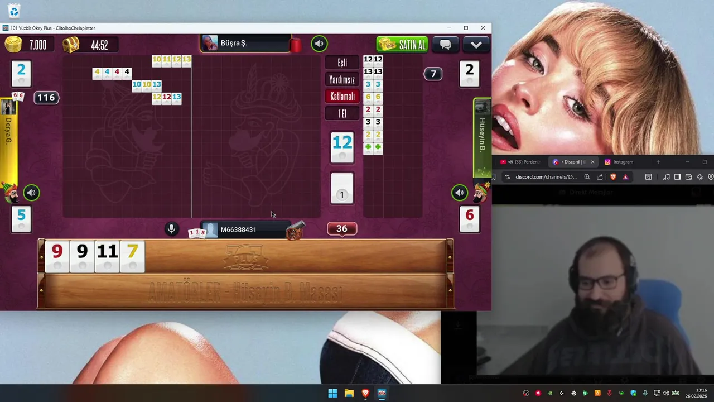Click the 116 score badge
This screenshot has width=714, height=402.
pos(46,98)
